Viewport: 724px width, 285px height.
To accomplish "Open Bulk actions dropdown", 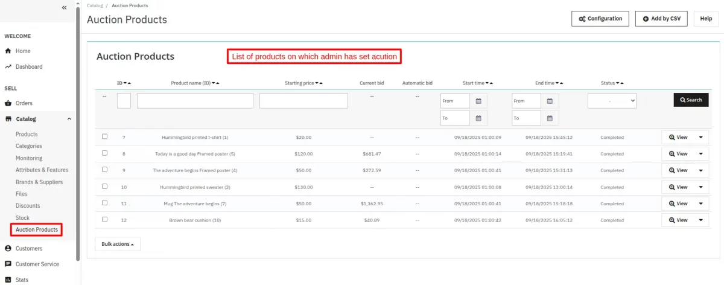I will click(x=118, y=244).
